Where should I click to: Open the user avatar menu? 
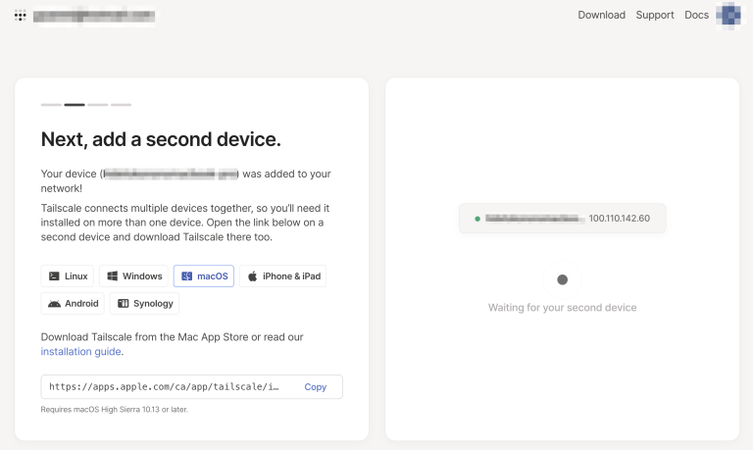pos(729,16)
